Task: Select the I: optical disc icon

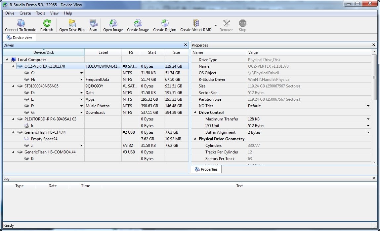Action: (27, 125)
